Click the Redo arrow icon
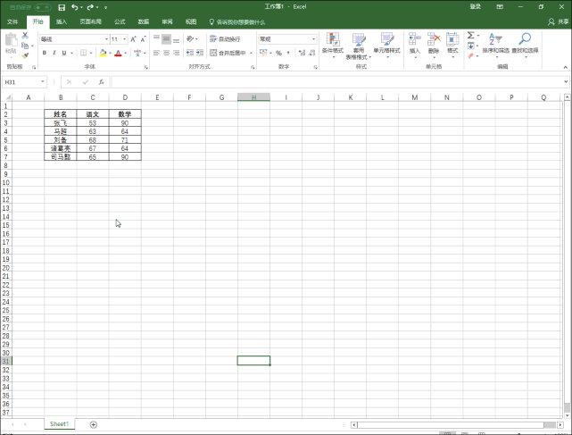 point(90,7)
